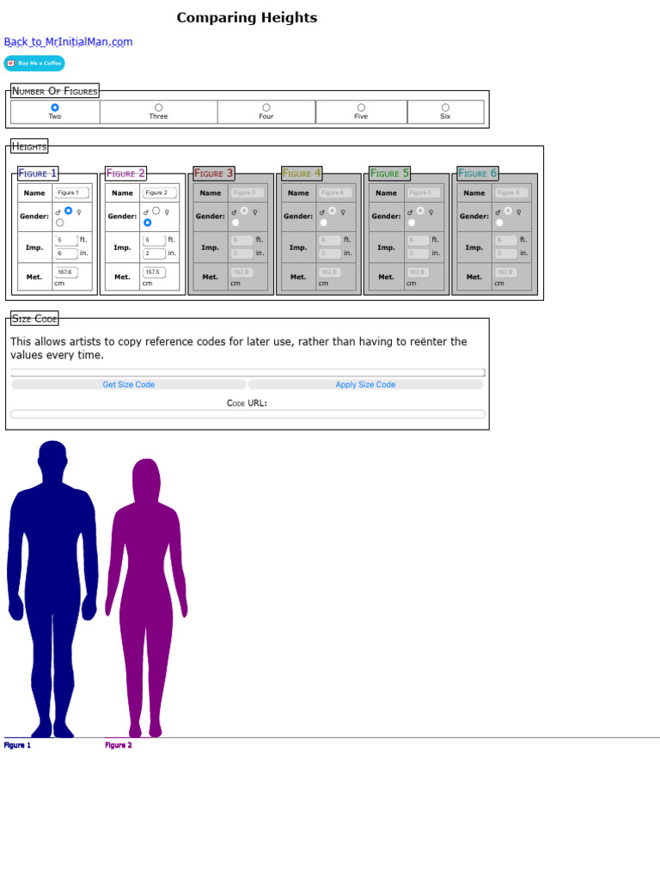The height and width of the screenshot is (880, 660).
Task: Choose female gender for Figure 2
Action: [148, 223]
